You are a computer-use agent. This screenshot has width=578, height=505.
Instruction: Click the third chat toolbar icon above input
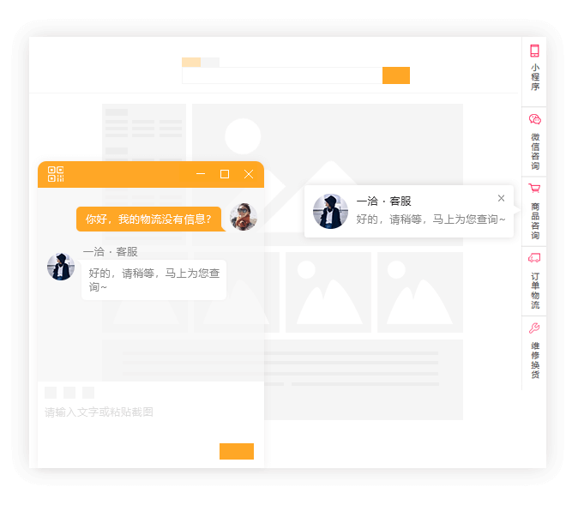88,393
